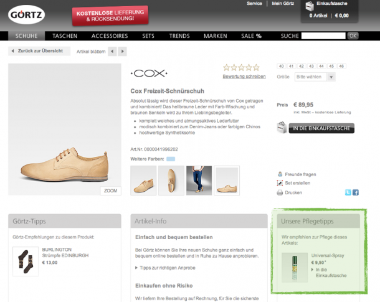Viewport: 380px width, 302px height.
Task: Open the Universal-Spray product image
Action: [295, 268]
